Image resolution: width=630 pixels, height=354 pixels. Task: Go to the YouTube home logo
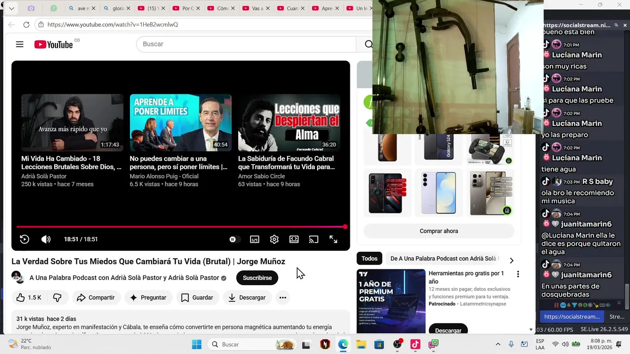point(54,44)
